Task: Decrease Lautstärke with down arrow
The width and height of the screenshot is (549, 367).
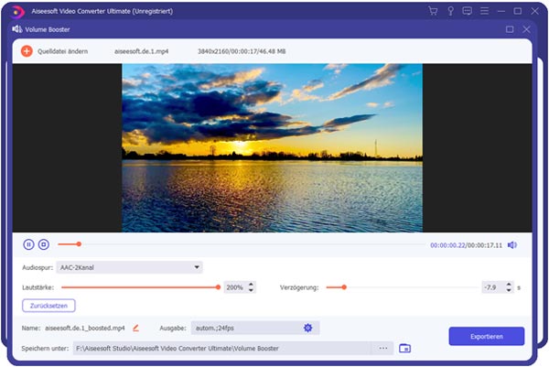Action: point(251,290)
